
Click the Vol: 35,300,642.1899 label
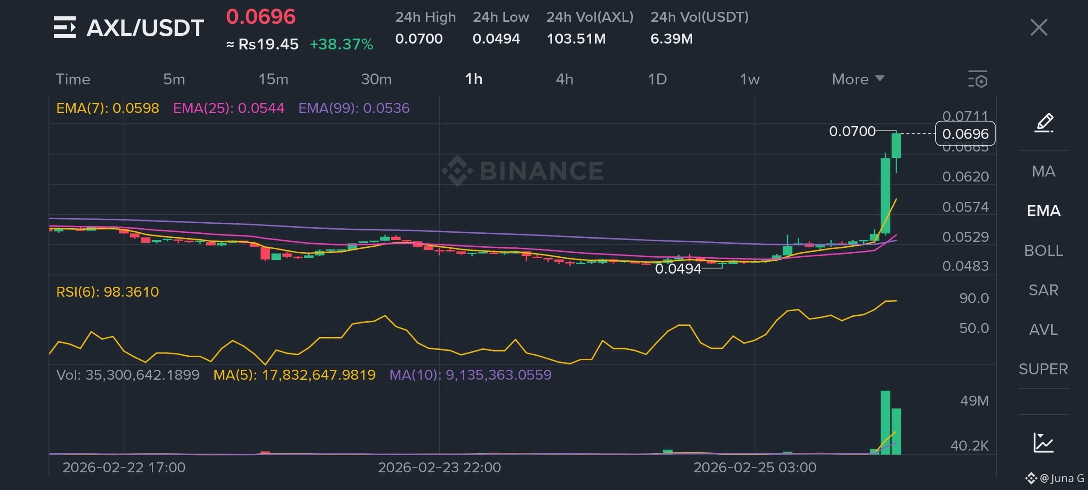point(128,375)
